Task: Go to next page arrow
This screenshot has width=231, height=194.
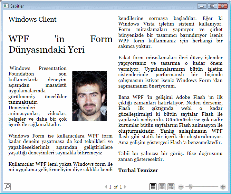Action: point(125,187)
